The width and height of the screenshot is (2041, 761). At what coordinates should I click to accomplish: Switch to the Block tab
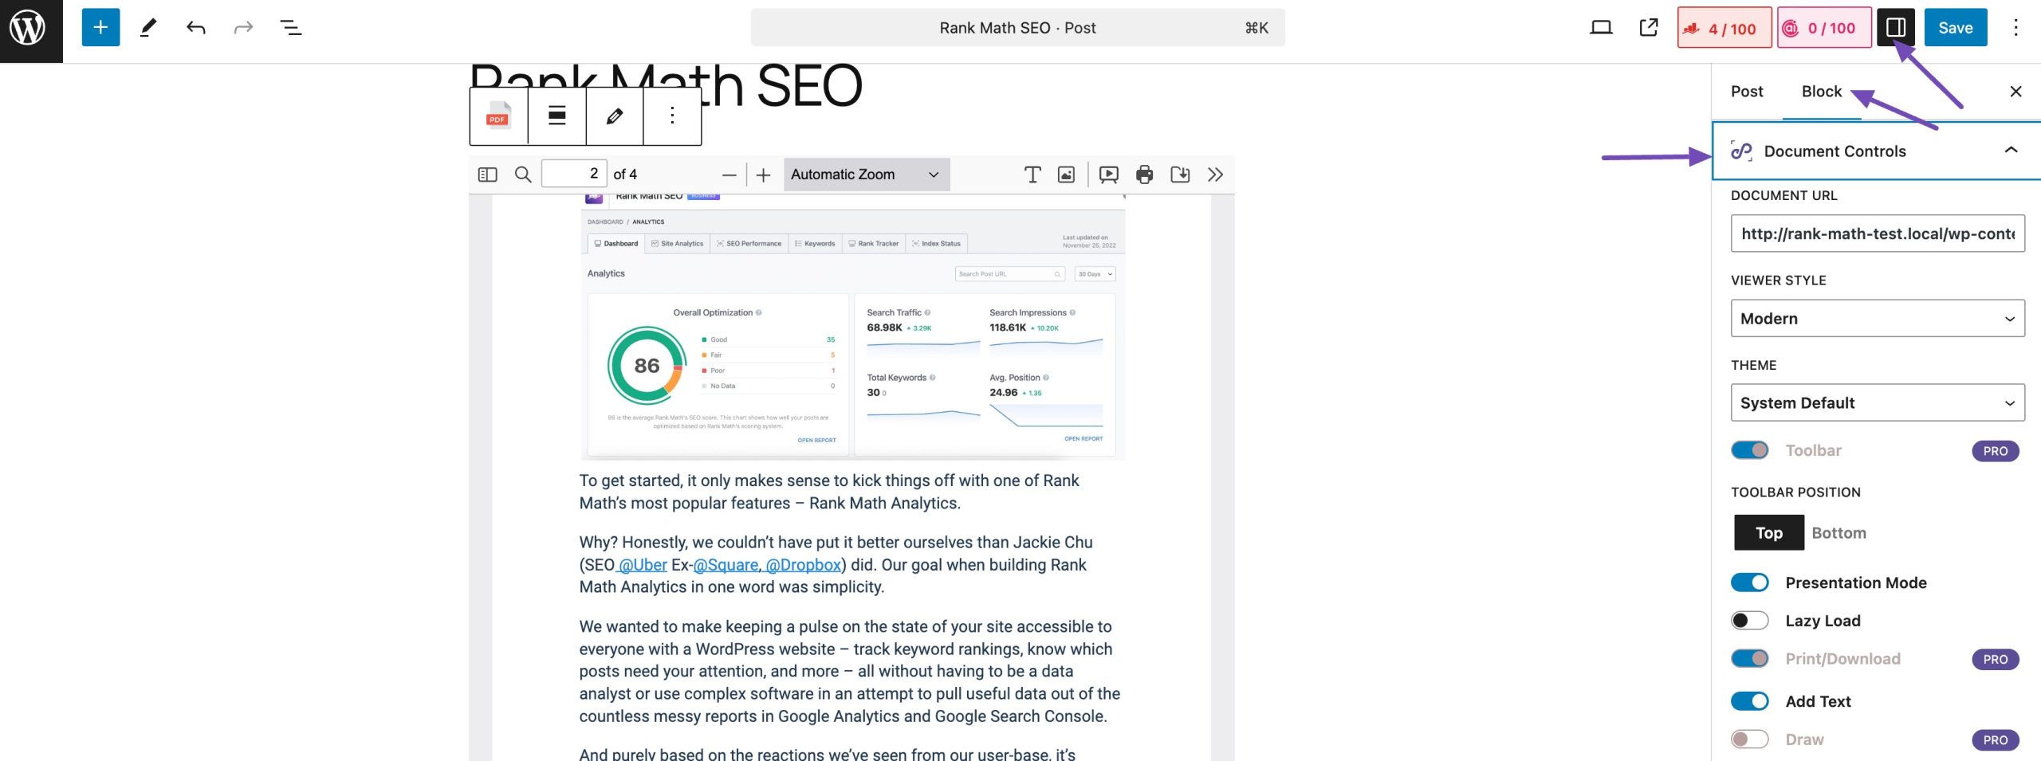[1822, 92]
